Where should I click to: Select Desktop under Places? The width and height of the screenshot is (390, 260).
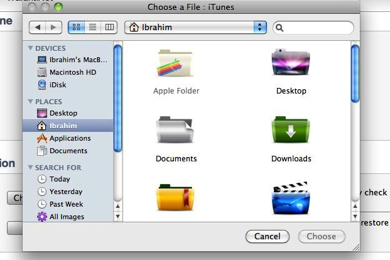click(x=68, y=113)
